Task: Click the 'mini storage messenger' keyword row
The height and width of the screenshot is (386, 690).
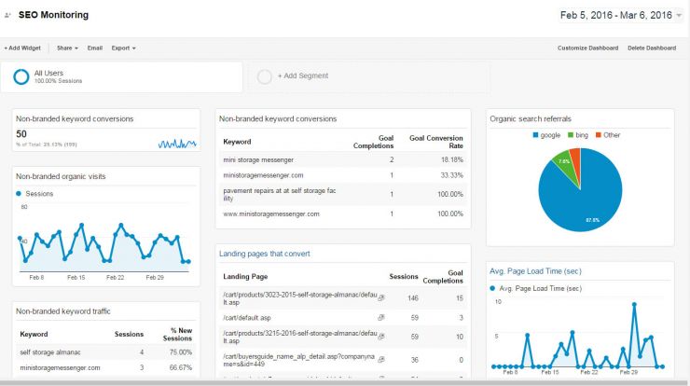Action: 343,159
